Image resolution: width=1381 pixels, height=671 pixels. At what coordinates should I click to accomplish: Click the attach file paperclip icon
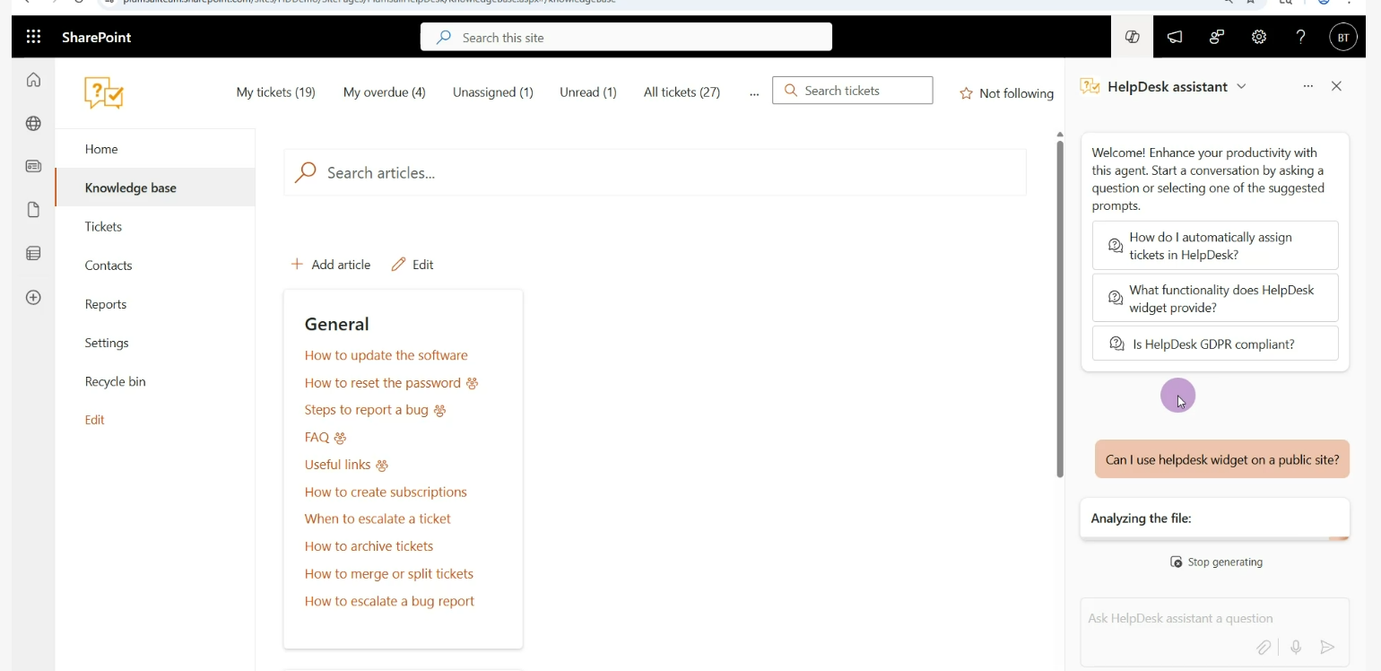[x=1264, y=647]
